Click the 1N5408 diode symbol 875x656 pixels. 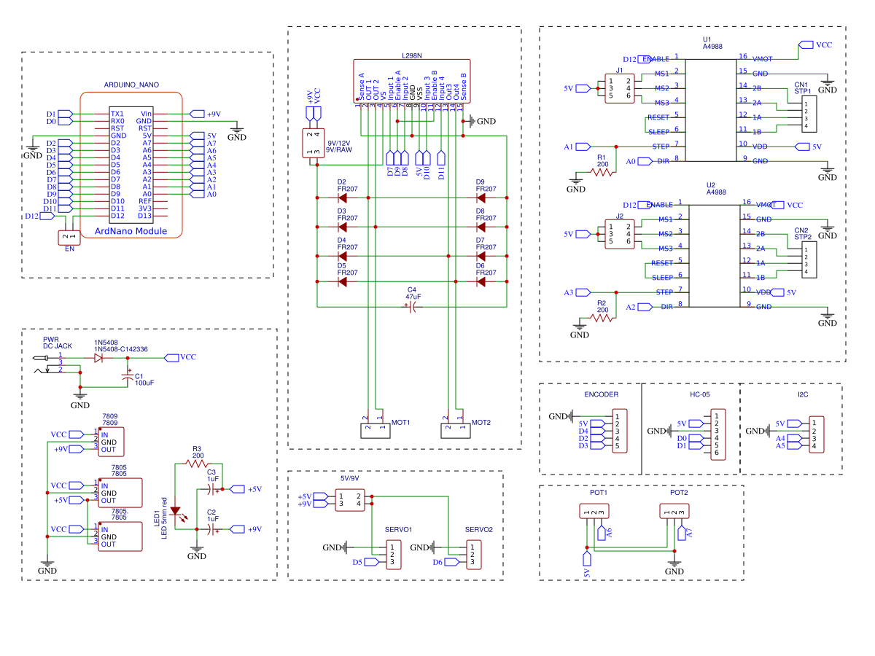(x=98, y=358)
